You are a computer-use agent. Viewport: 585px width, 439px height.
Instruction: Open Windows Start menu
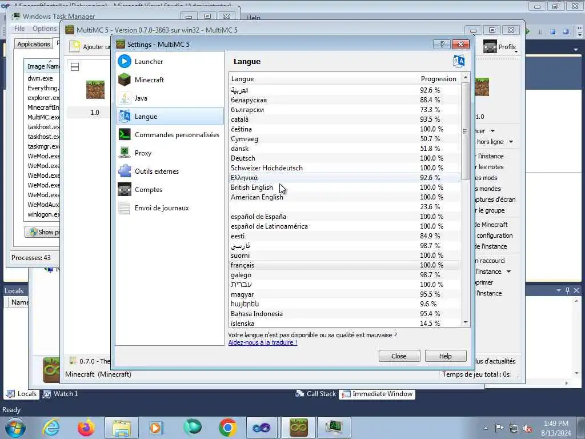point(15,428)
